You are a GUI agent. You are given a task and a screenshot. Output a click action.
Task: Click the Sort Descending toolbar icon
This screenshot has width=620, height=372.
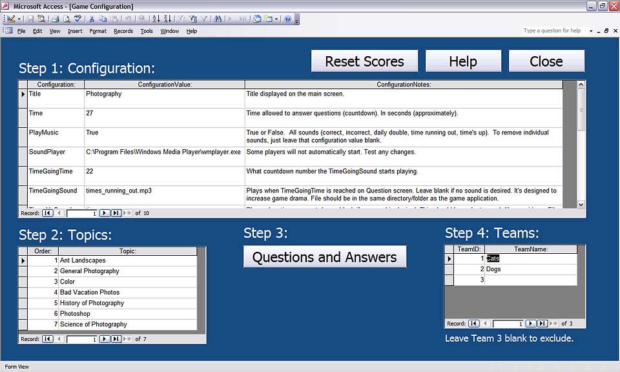pyautogui.click(x=167, y=19)
